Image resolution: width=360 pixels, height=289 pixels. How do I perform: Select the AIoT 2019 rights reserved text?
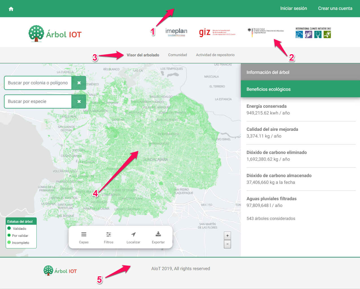(181, 269)
